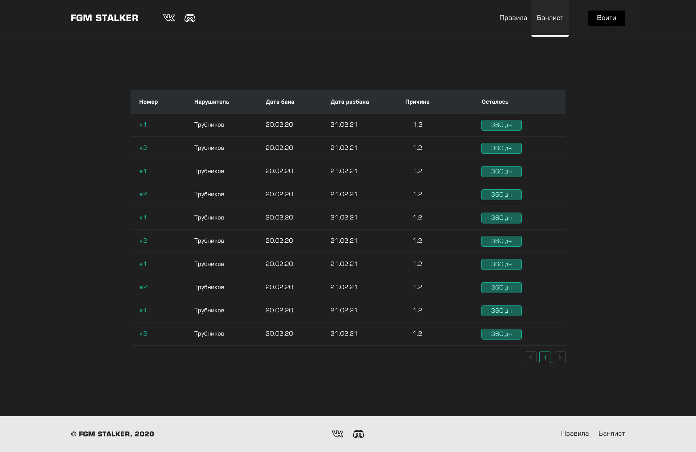Click the VK icon in the footer

(x=337, y=434)
